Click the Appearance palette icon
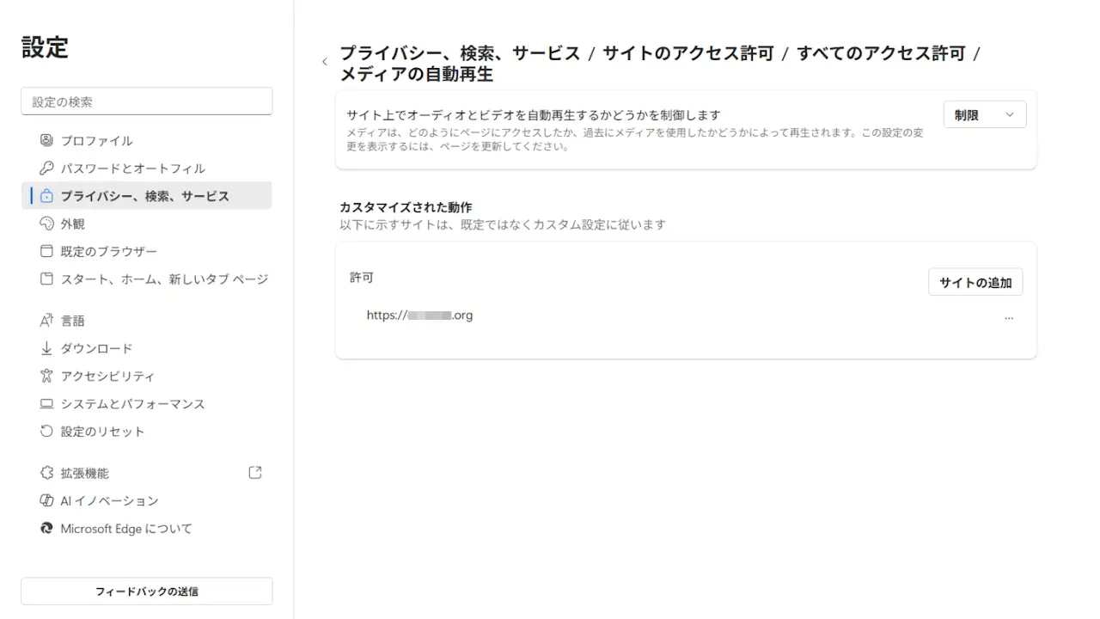The width and height of the screenshot is (1100, 619). pos(46,224)
